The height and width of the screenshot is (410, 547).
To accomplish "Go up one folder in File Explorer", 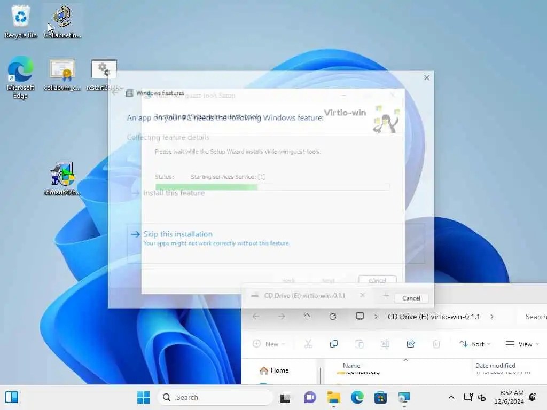I will pyautogui.click(x=307, y=317).
